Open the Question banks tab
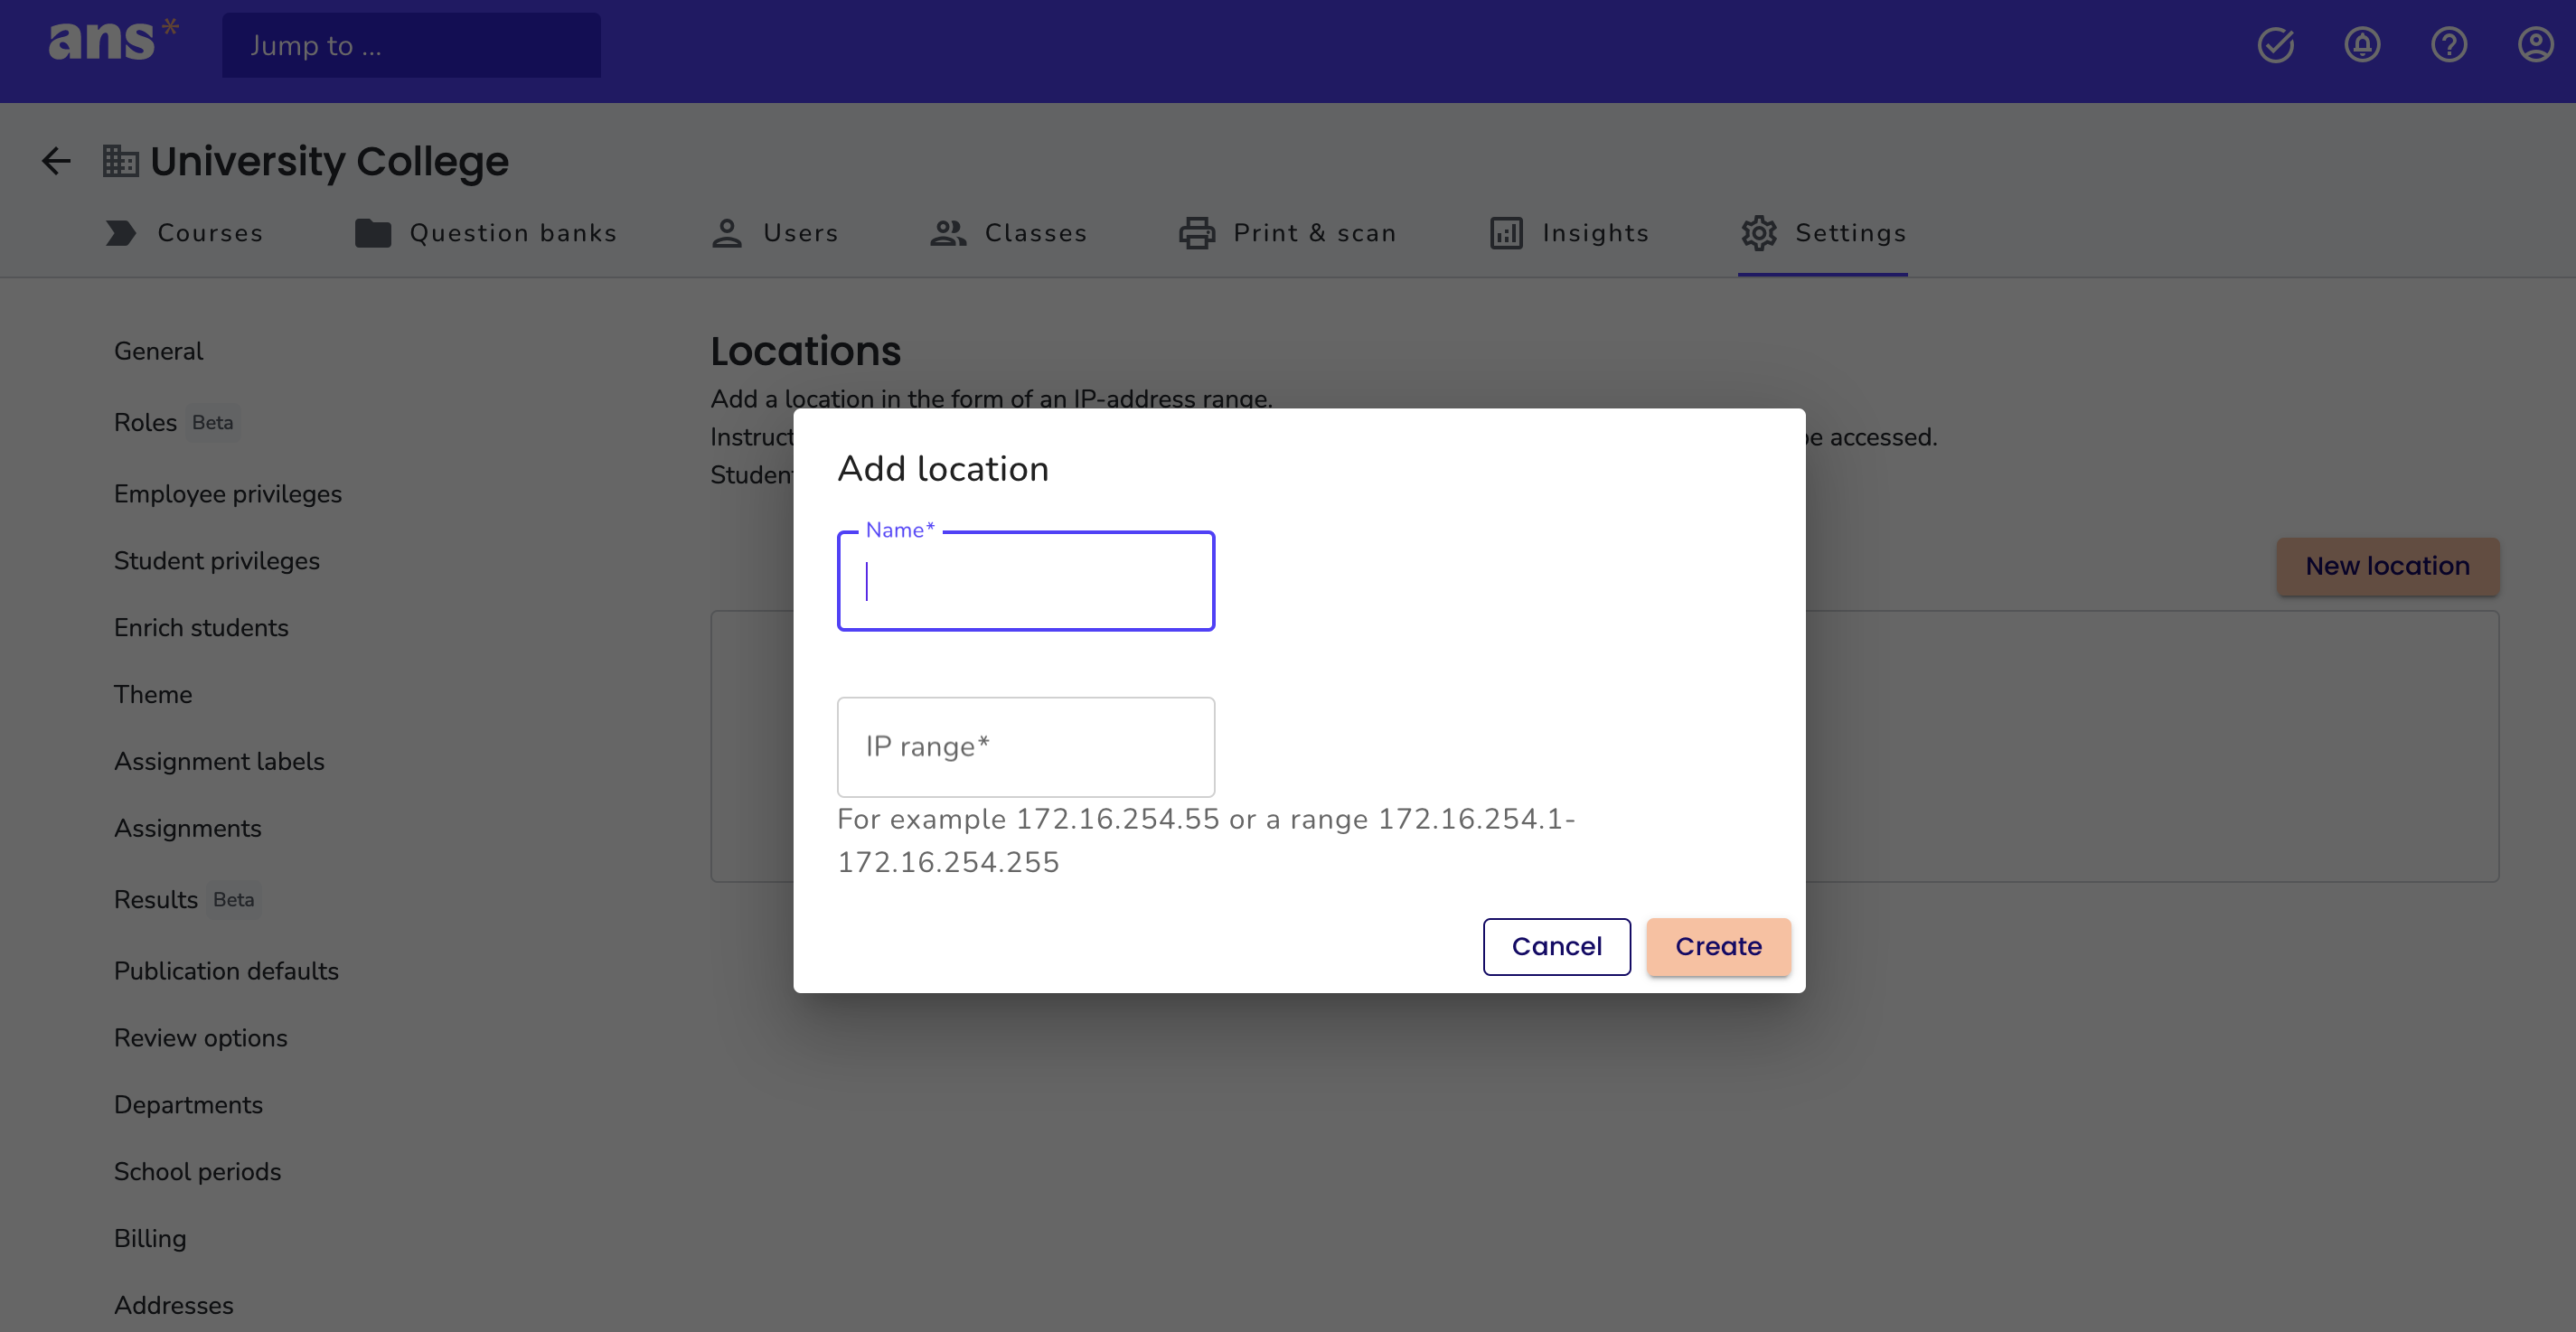This screenshot has width=2576, height=1332. (x=486, y=233)
